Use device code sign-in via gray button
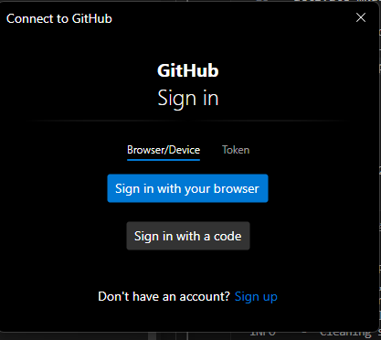381x340 pixels. coord(188,236)
